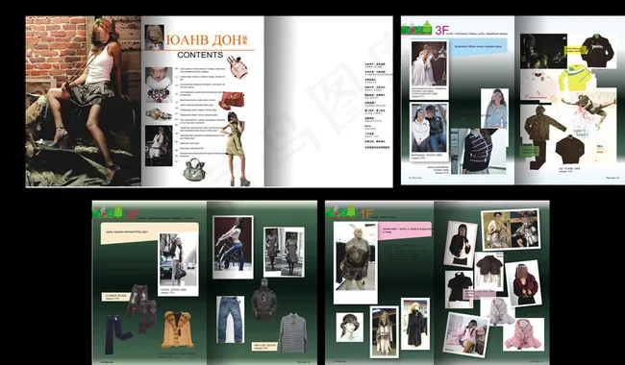Click the pink puffer jacket image
The image size is (625, 365).
523,334
